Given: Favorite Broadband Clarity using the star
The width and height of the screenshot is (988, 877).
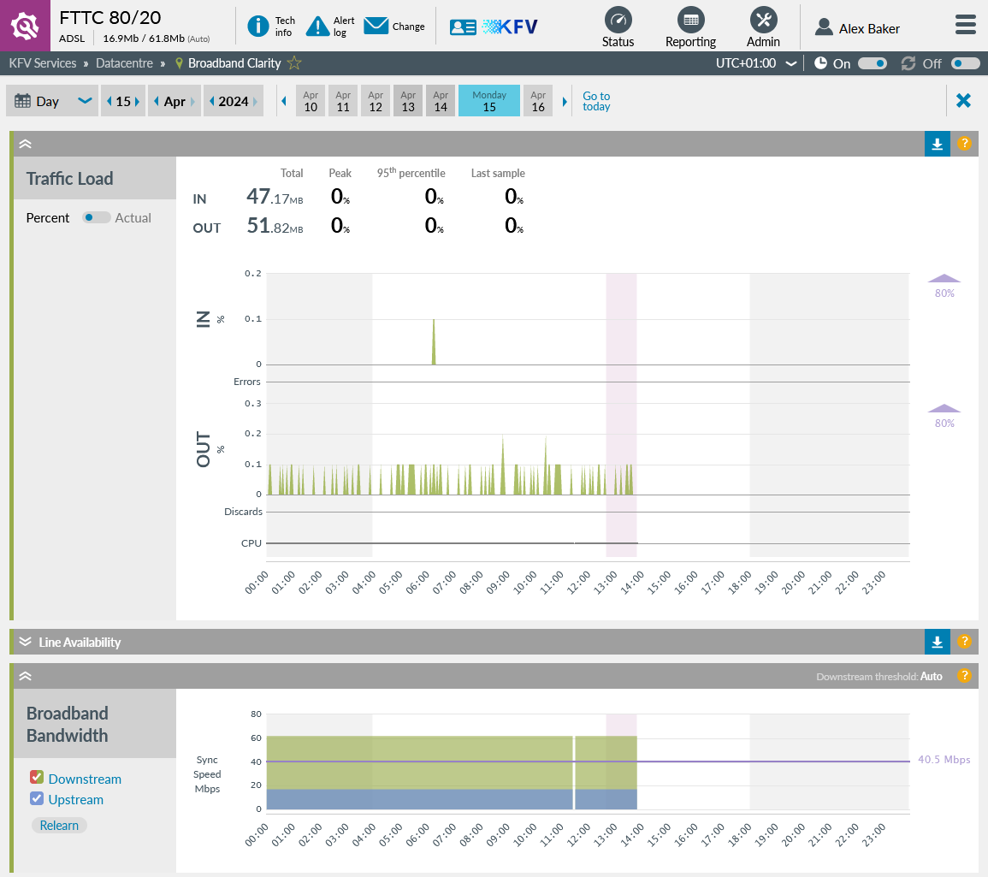Looking at the screenshot, I should coord(294,62).
